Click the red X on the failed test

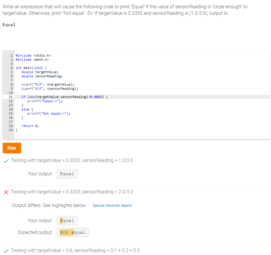click(6, 192)
